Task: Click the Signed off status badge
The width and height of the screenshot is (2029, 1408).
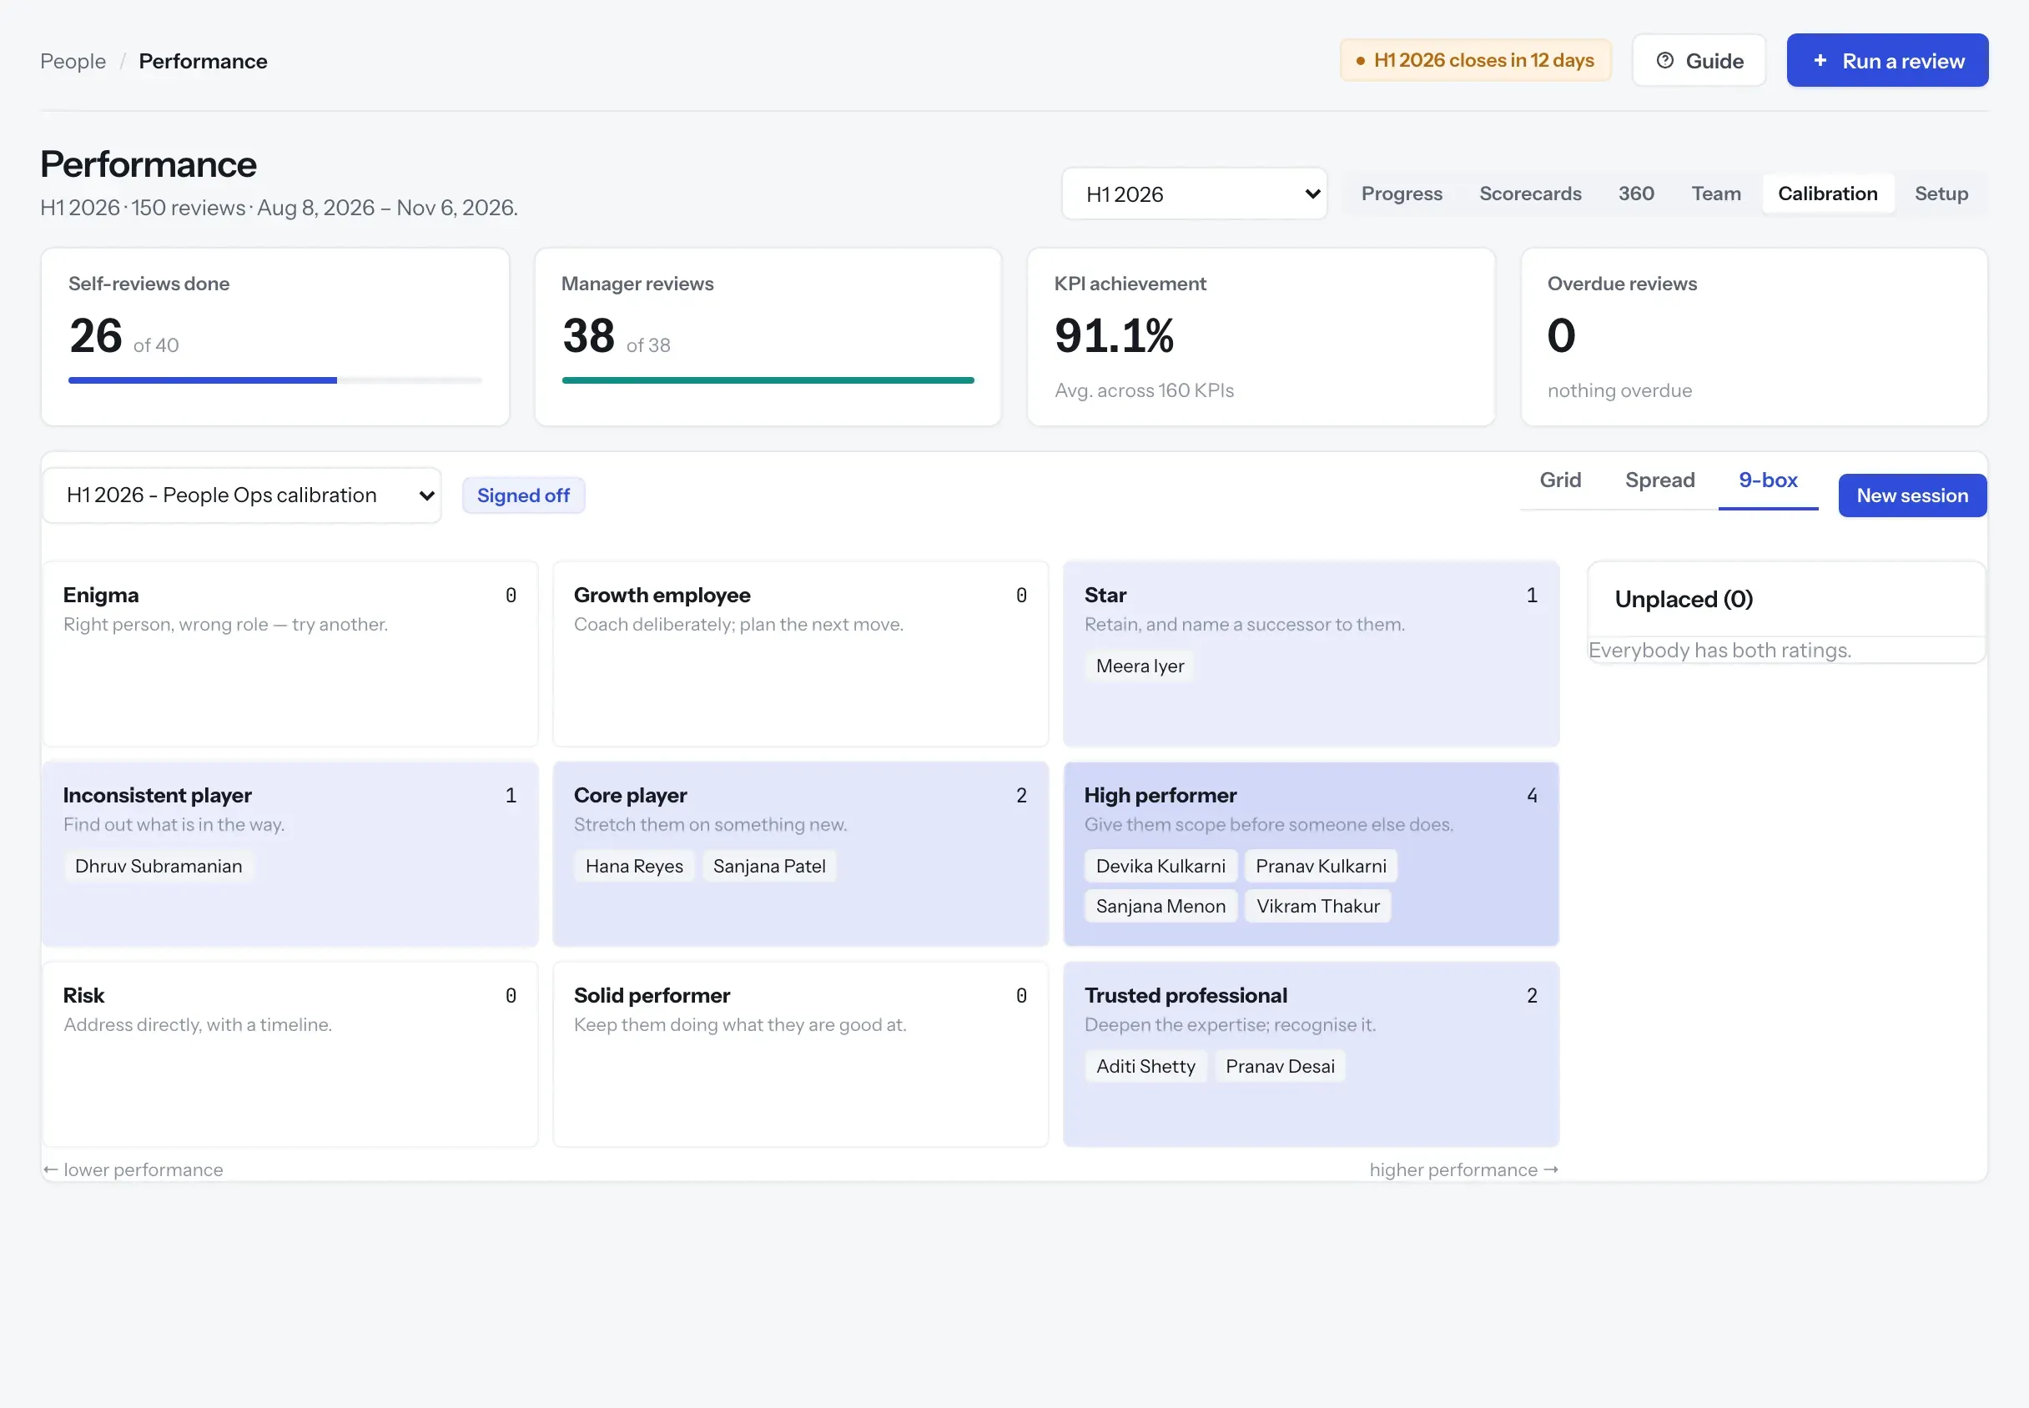Action: [523, 495]
